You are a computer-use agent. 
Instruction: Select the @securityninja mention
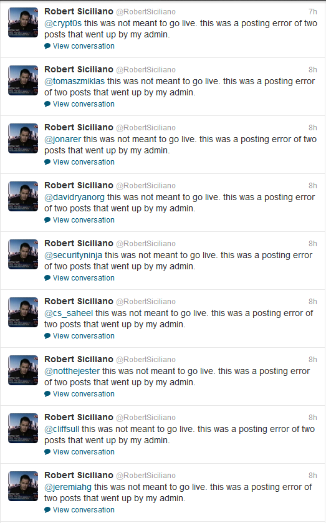pyautogui.click(x=74, y=256)
